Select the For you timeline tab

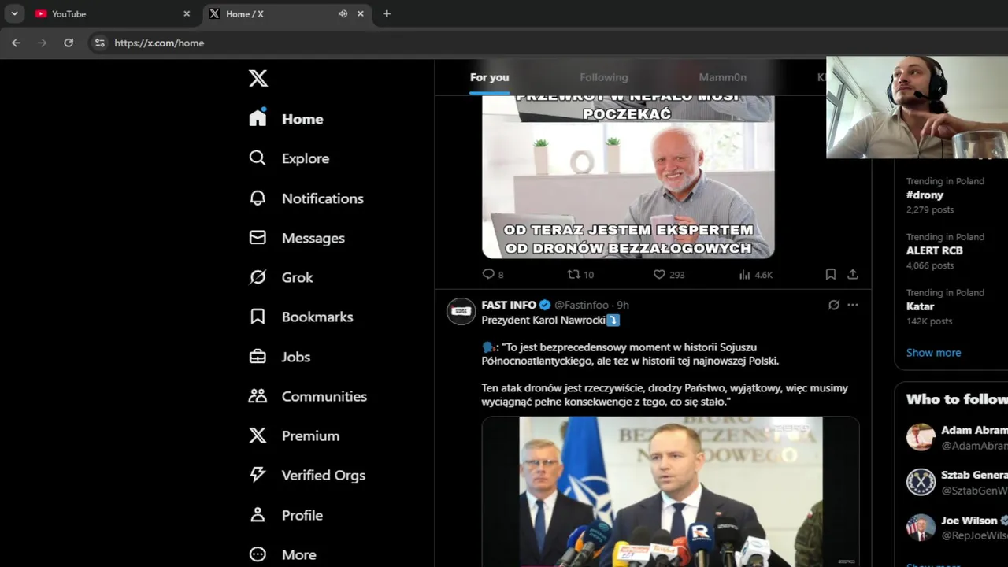pos(490,77)
